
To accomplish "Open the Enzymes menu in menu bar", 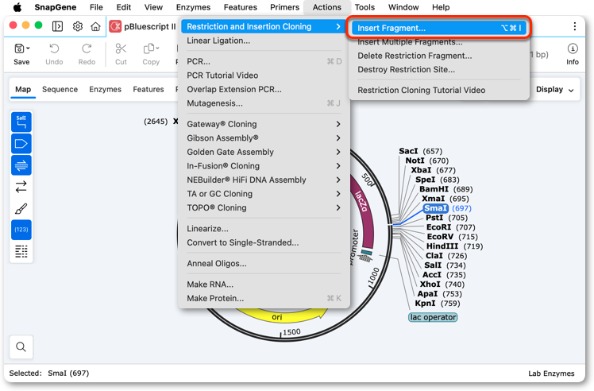I will pos(193,7).
